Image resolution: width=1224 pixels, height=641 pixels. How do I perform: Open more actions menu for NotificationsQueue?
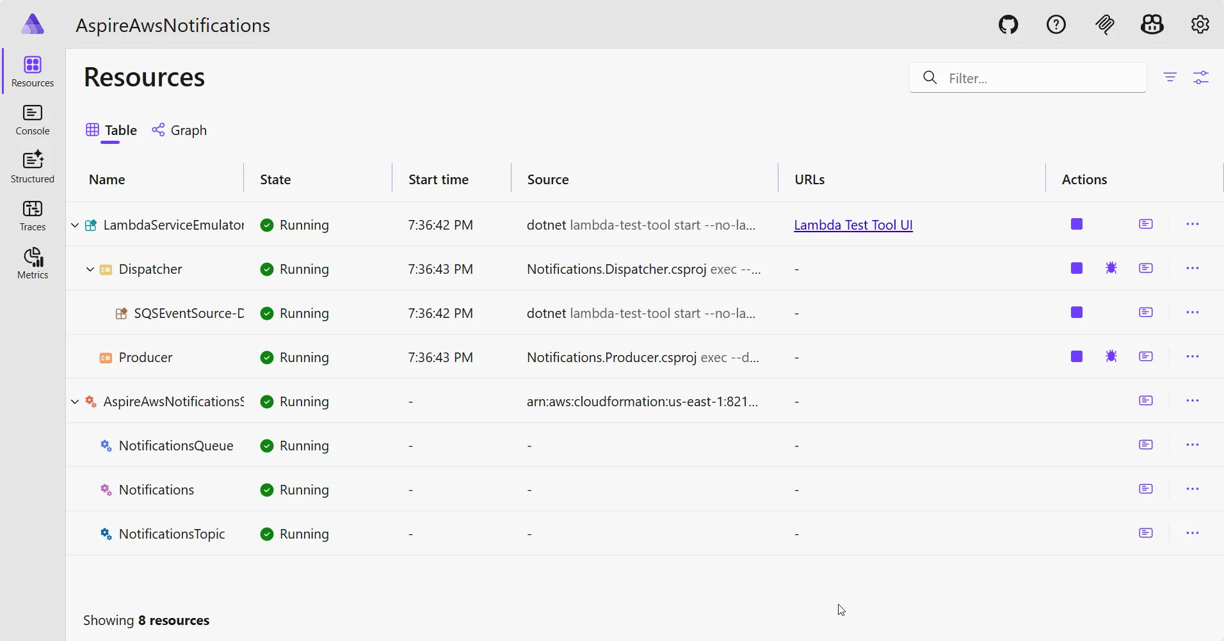click(1192, 445)
